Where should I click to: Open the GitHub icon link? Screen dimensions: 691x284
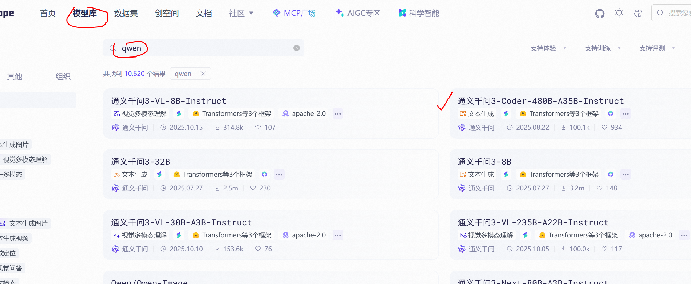point(600,13)
